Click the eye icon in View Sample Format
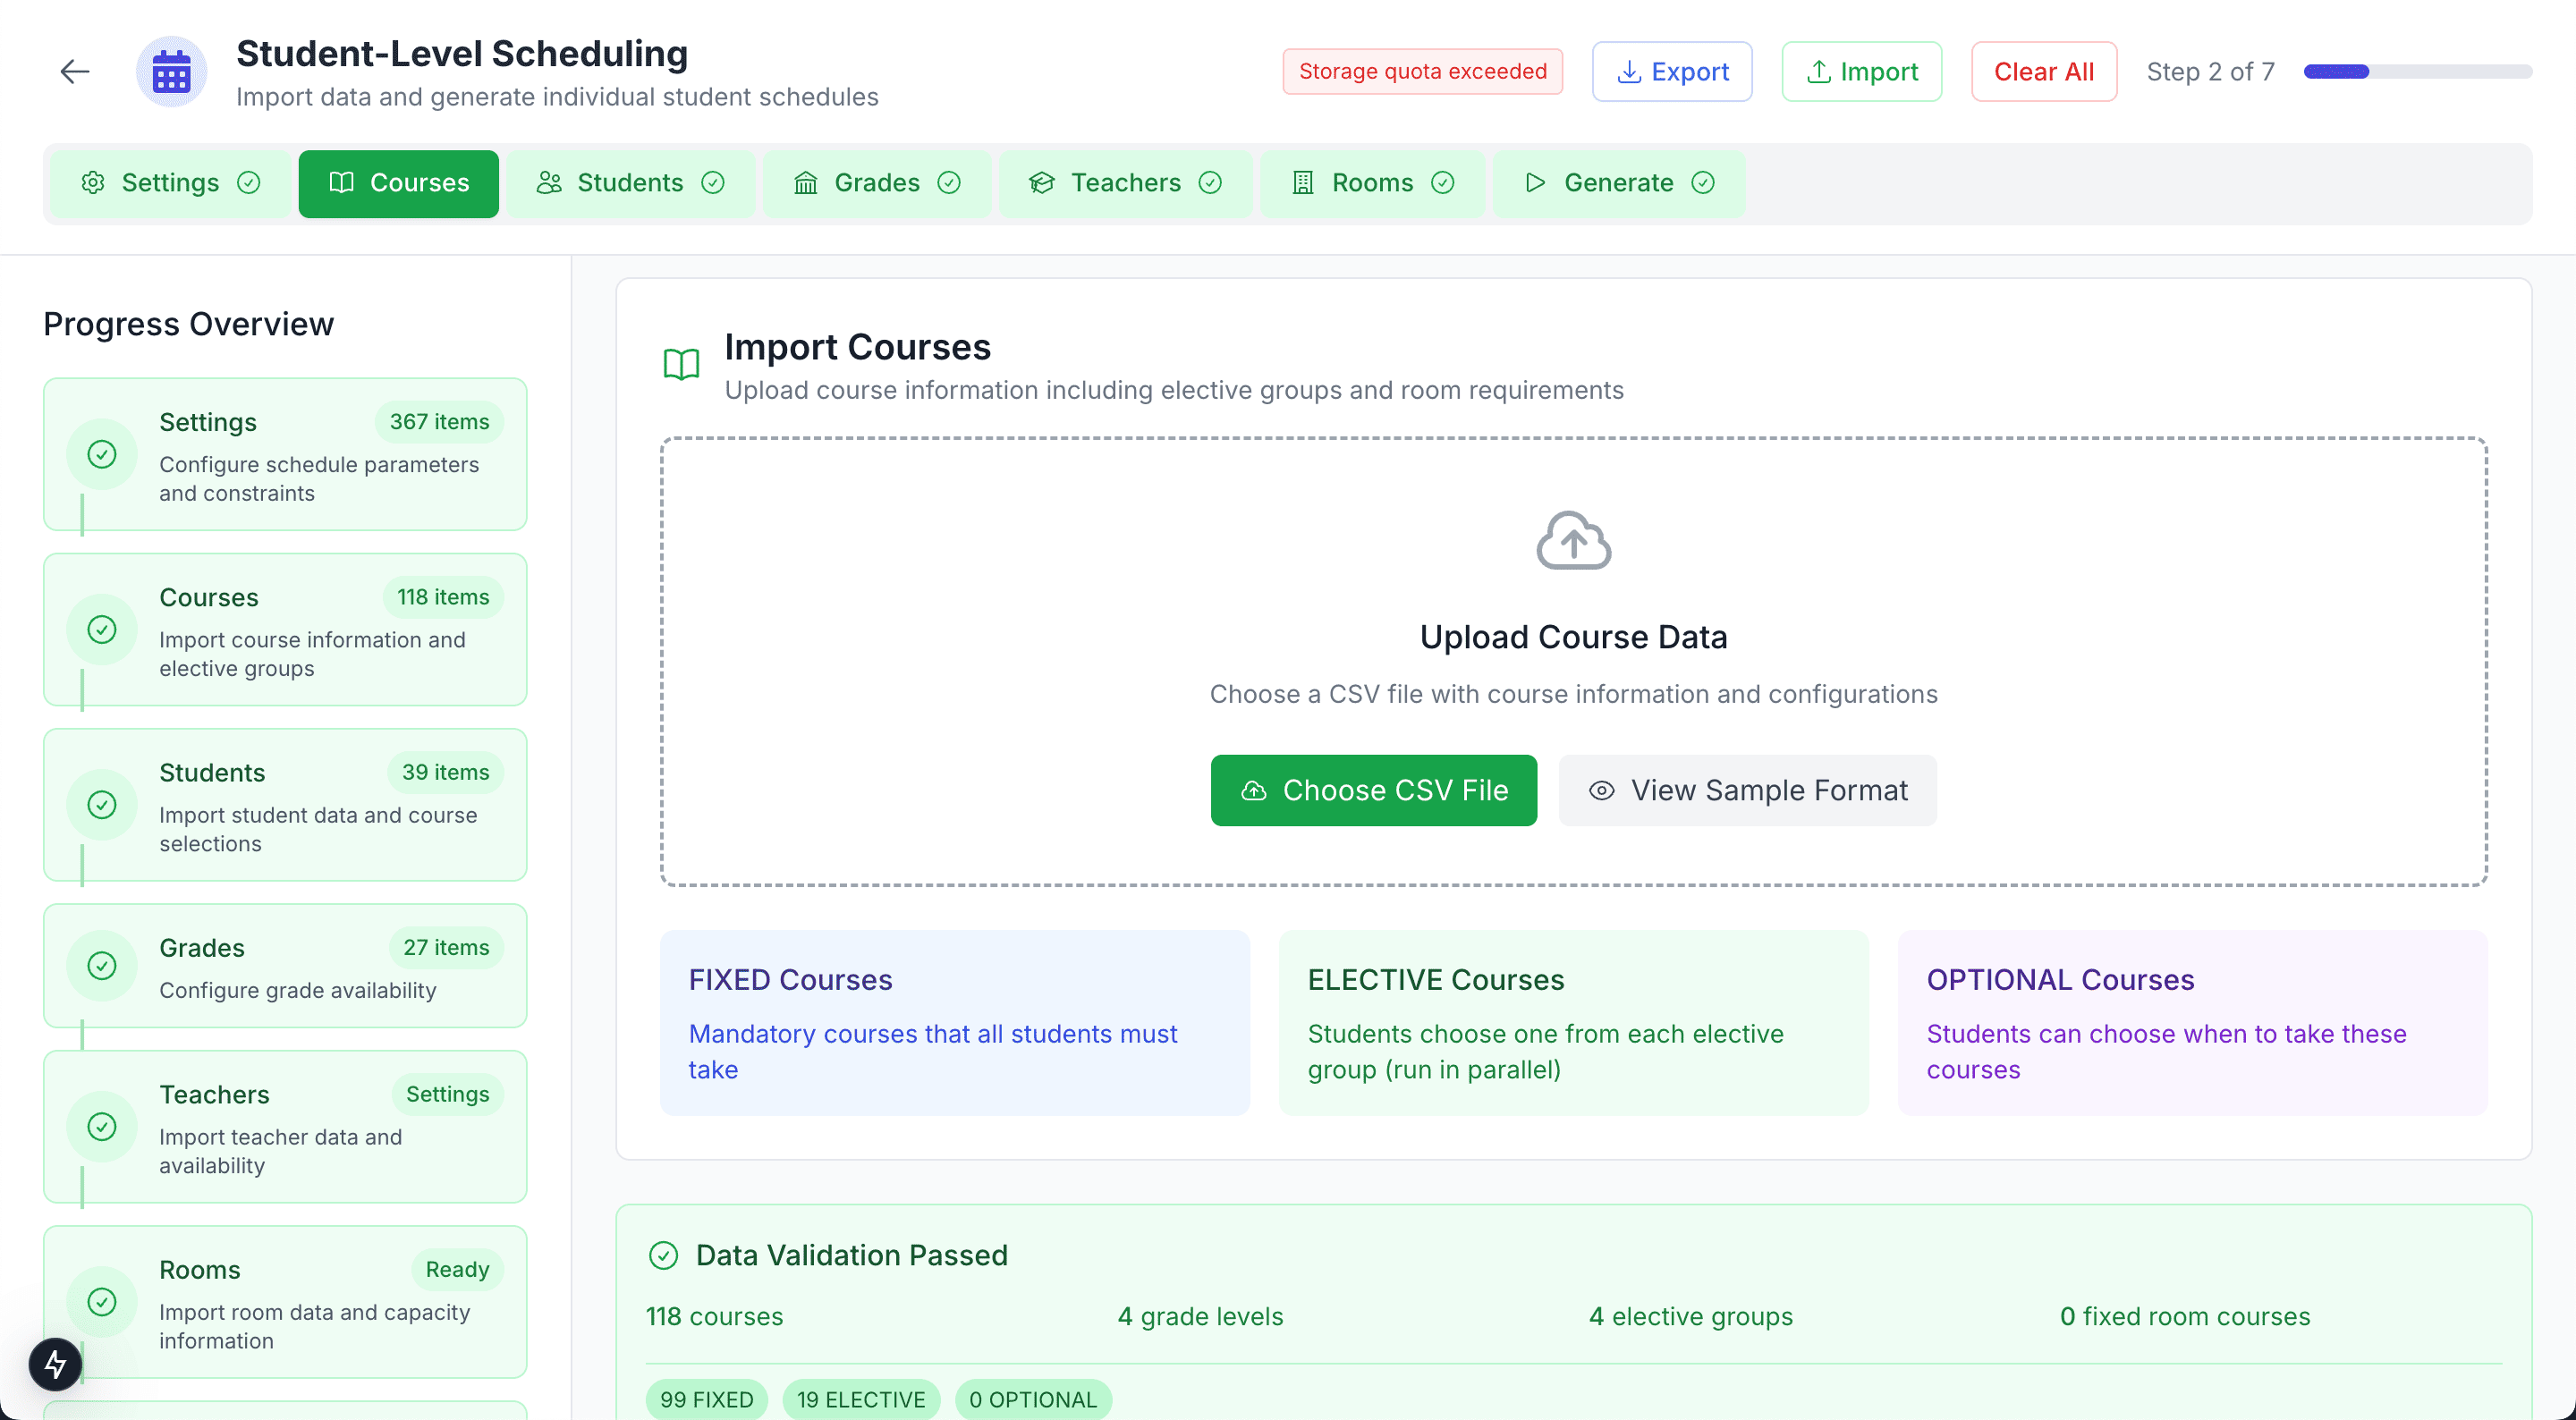 tap(1601, 791)
